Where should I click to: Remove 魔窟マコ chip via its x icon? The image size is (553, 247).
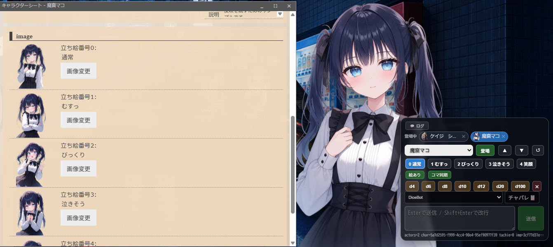coord(503,136)
